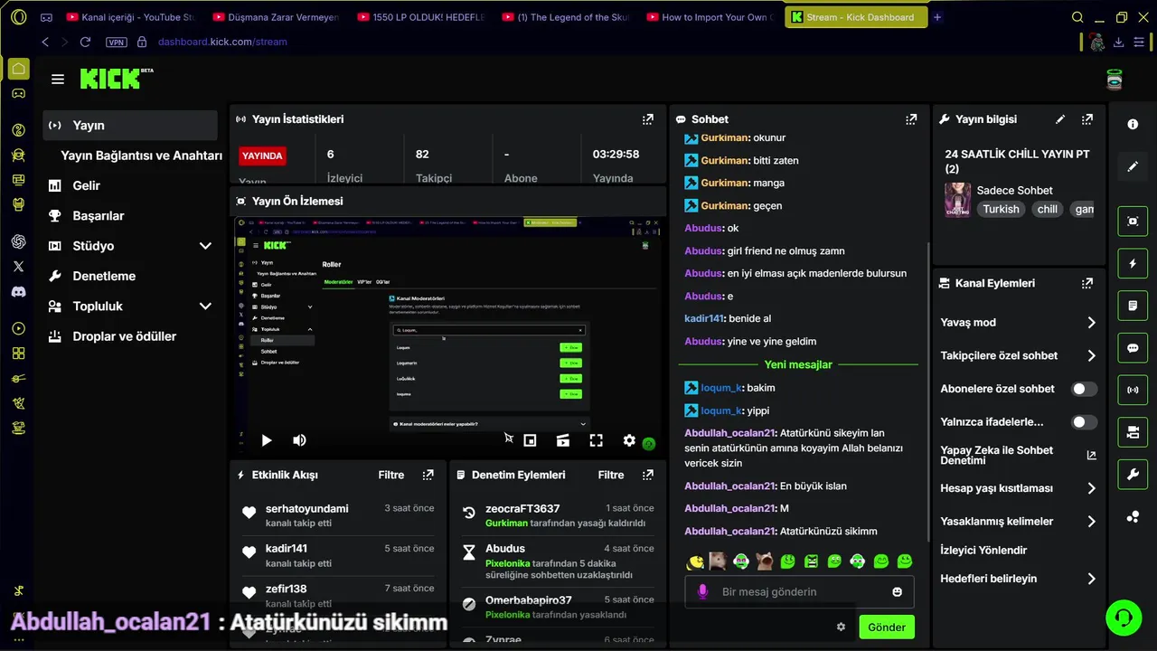Switch to the 1550 LP OLDUK browser tab
This screenshot has height=651, width=1157.
click(x=421, y=17)
